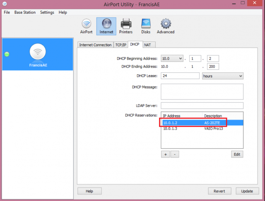This screenshot has height=201, width=265.
Task: Click the AirPort Utility title bar icon
Action: coord(5,4)
